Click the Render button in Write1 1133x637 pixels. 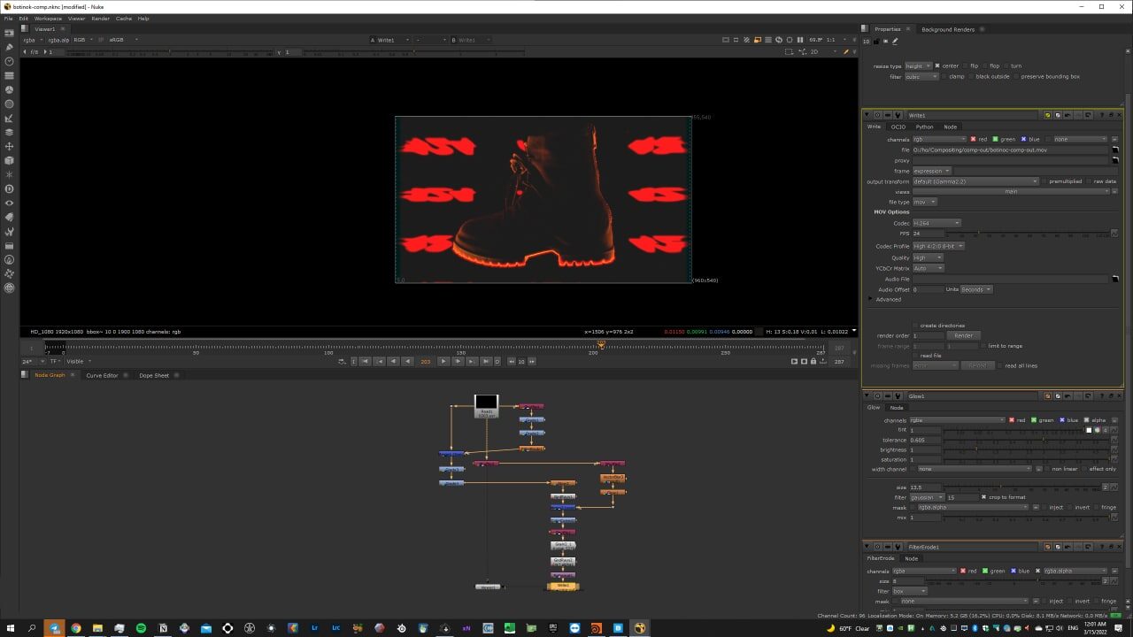963,335
